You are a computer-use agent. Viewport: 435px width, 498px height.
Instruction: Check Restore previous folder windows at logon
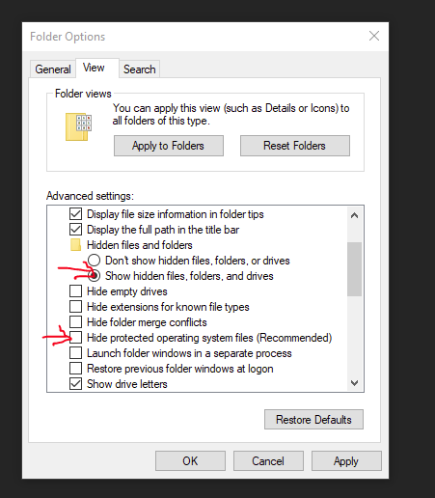(75, 369)
